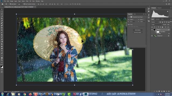Select the Rectangular Marquee tool

2,12
